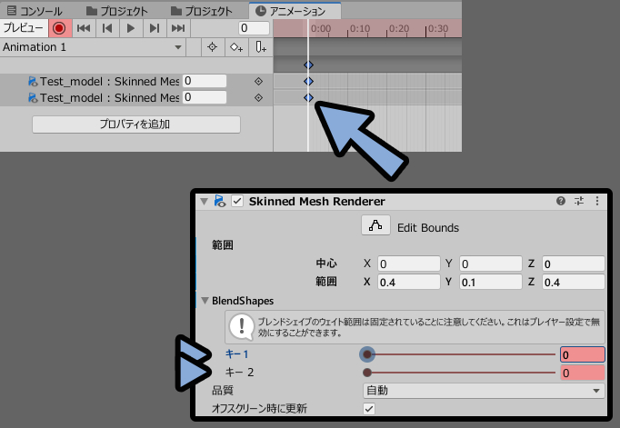The height and width of the screenshot is (428, 620).
Task: Toggle Preview mode button
Action: pyautogui.click(x=24, y=28)
